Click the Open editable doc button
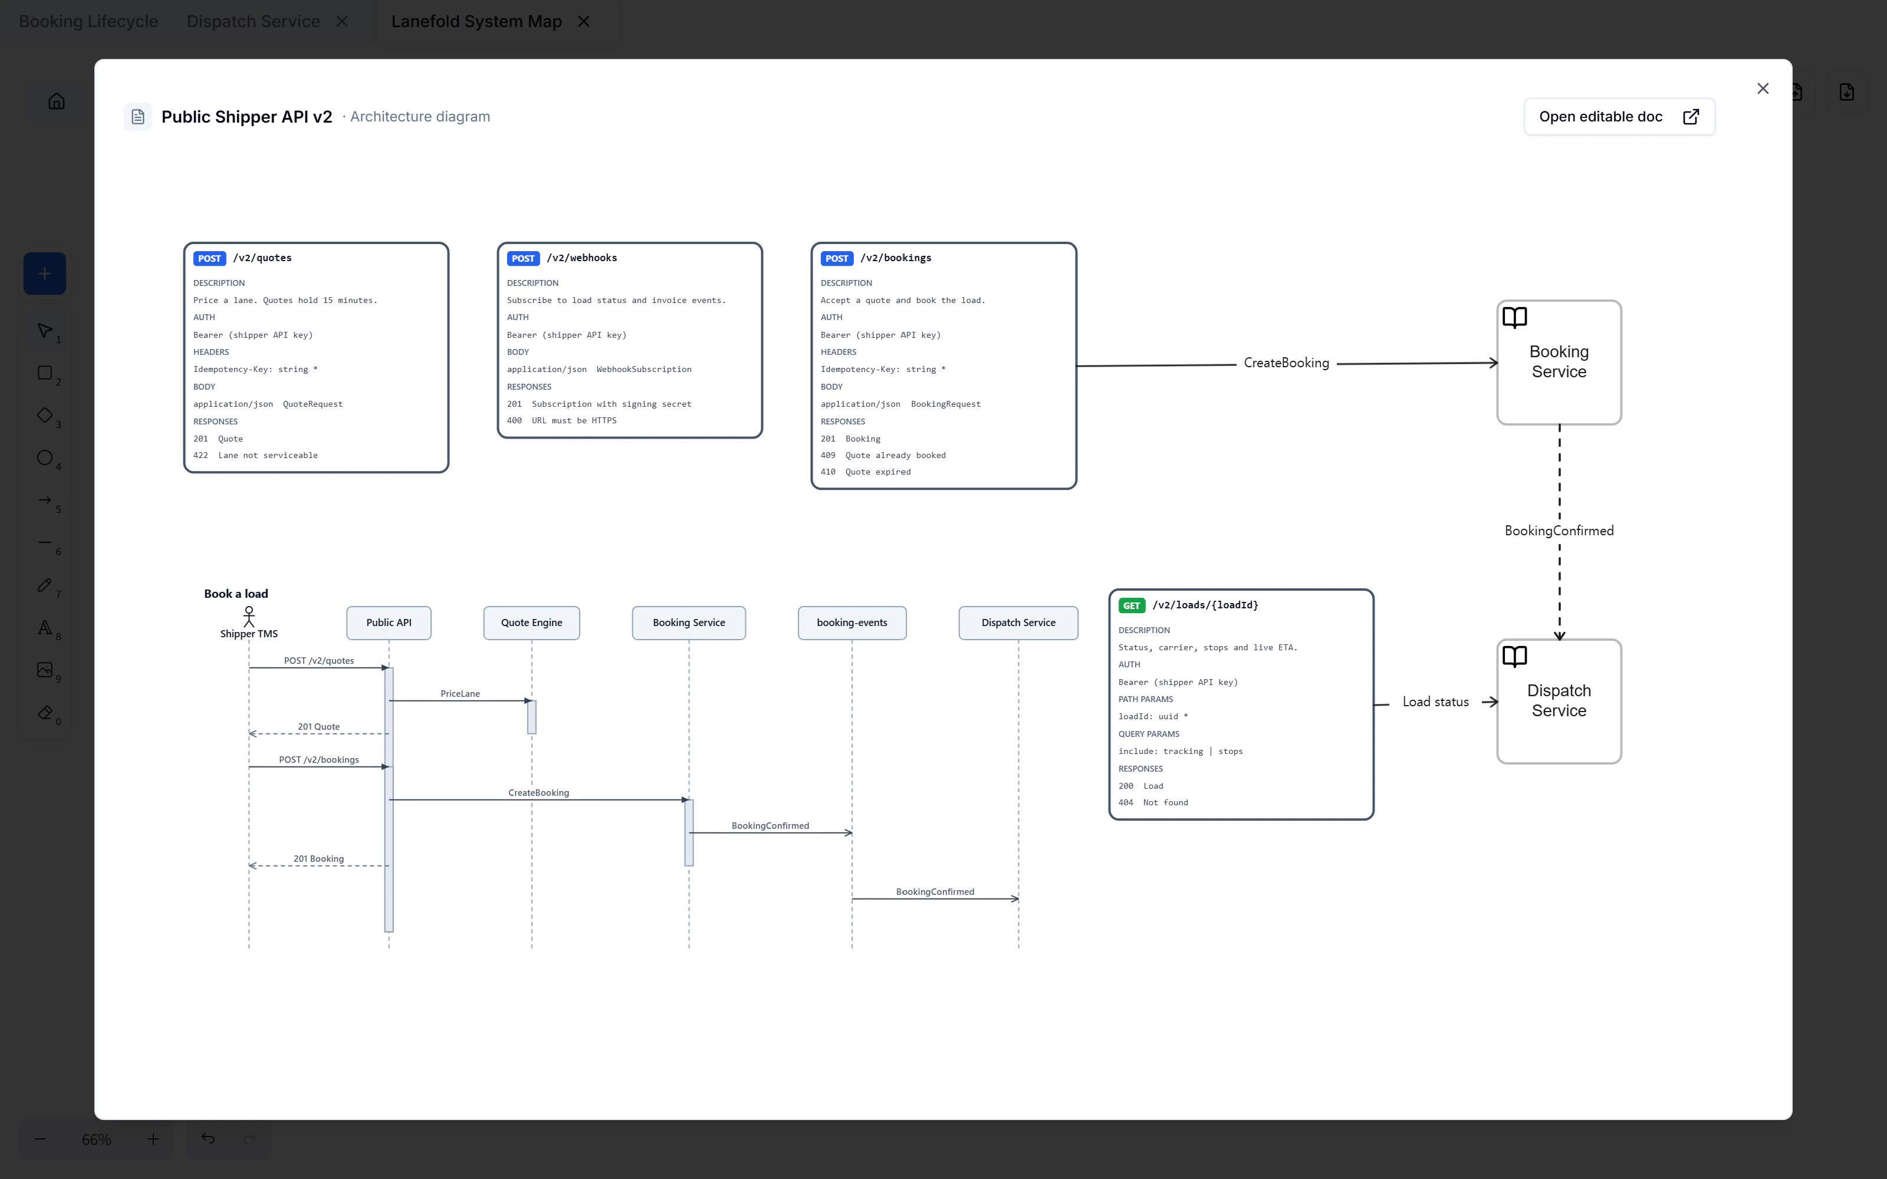Image resolution: width=1887 pixels, height=1179 pixels. 1619,117
